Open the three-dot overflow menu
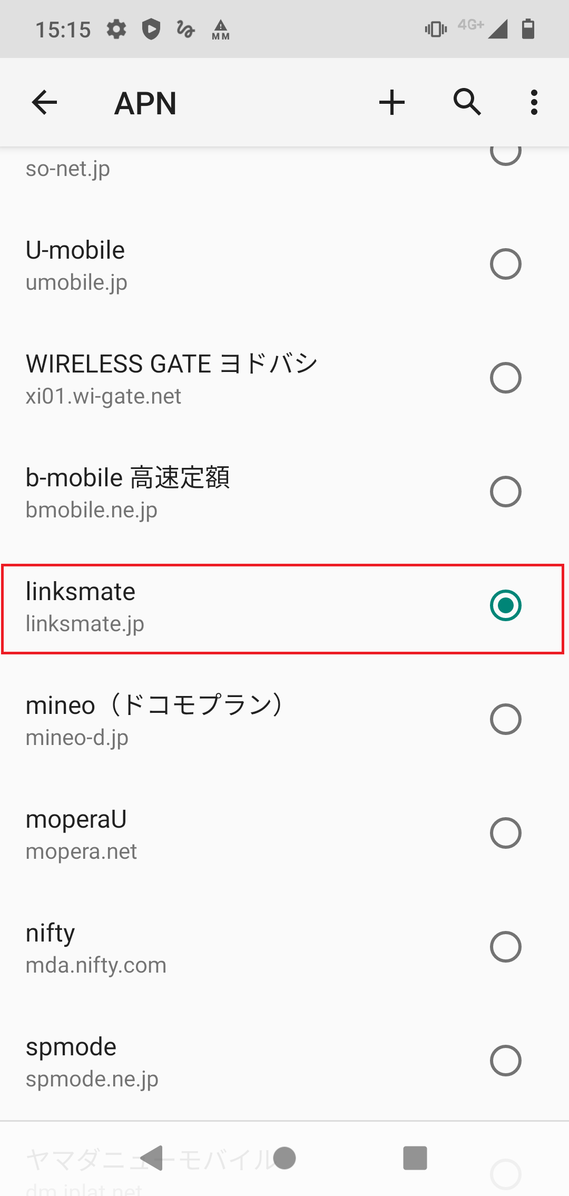569x1196 pixels. [534, 102]
